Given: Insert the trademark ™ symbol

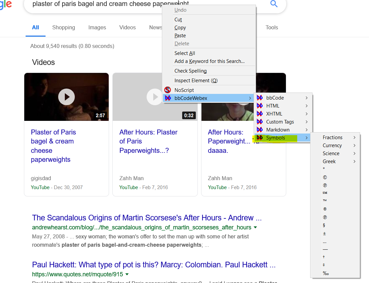Looking at the screenshot, I should [x=325, y=200].
